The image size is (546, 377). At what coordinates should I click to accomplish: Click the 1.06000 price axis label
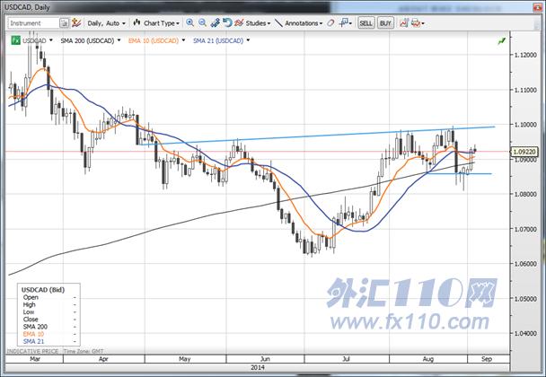526,264
